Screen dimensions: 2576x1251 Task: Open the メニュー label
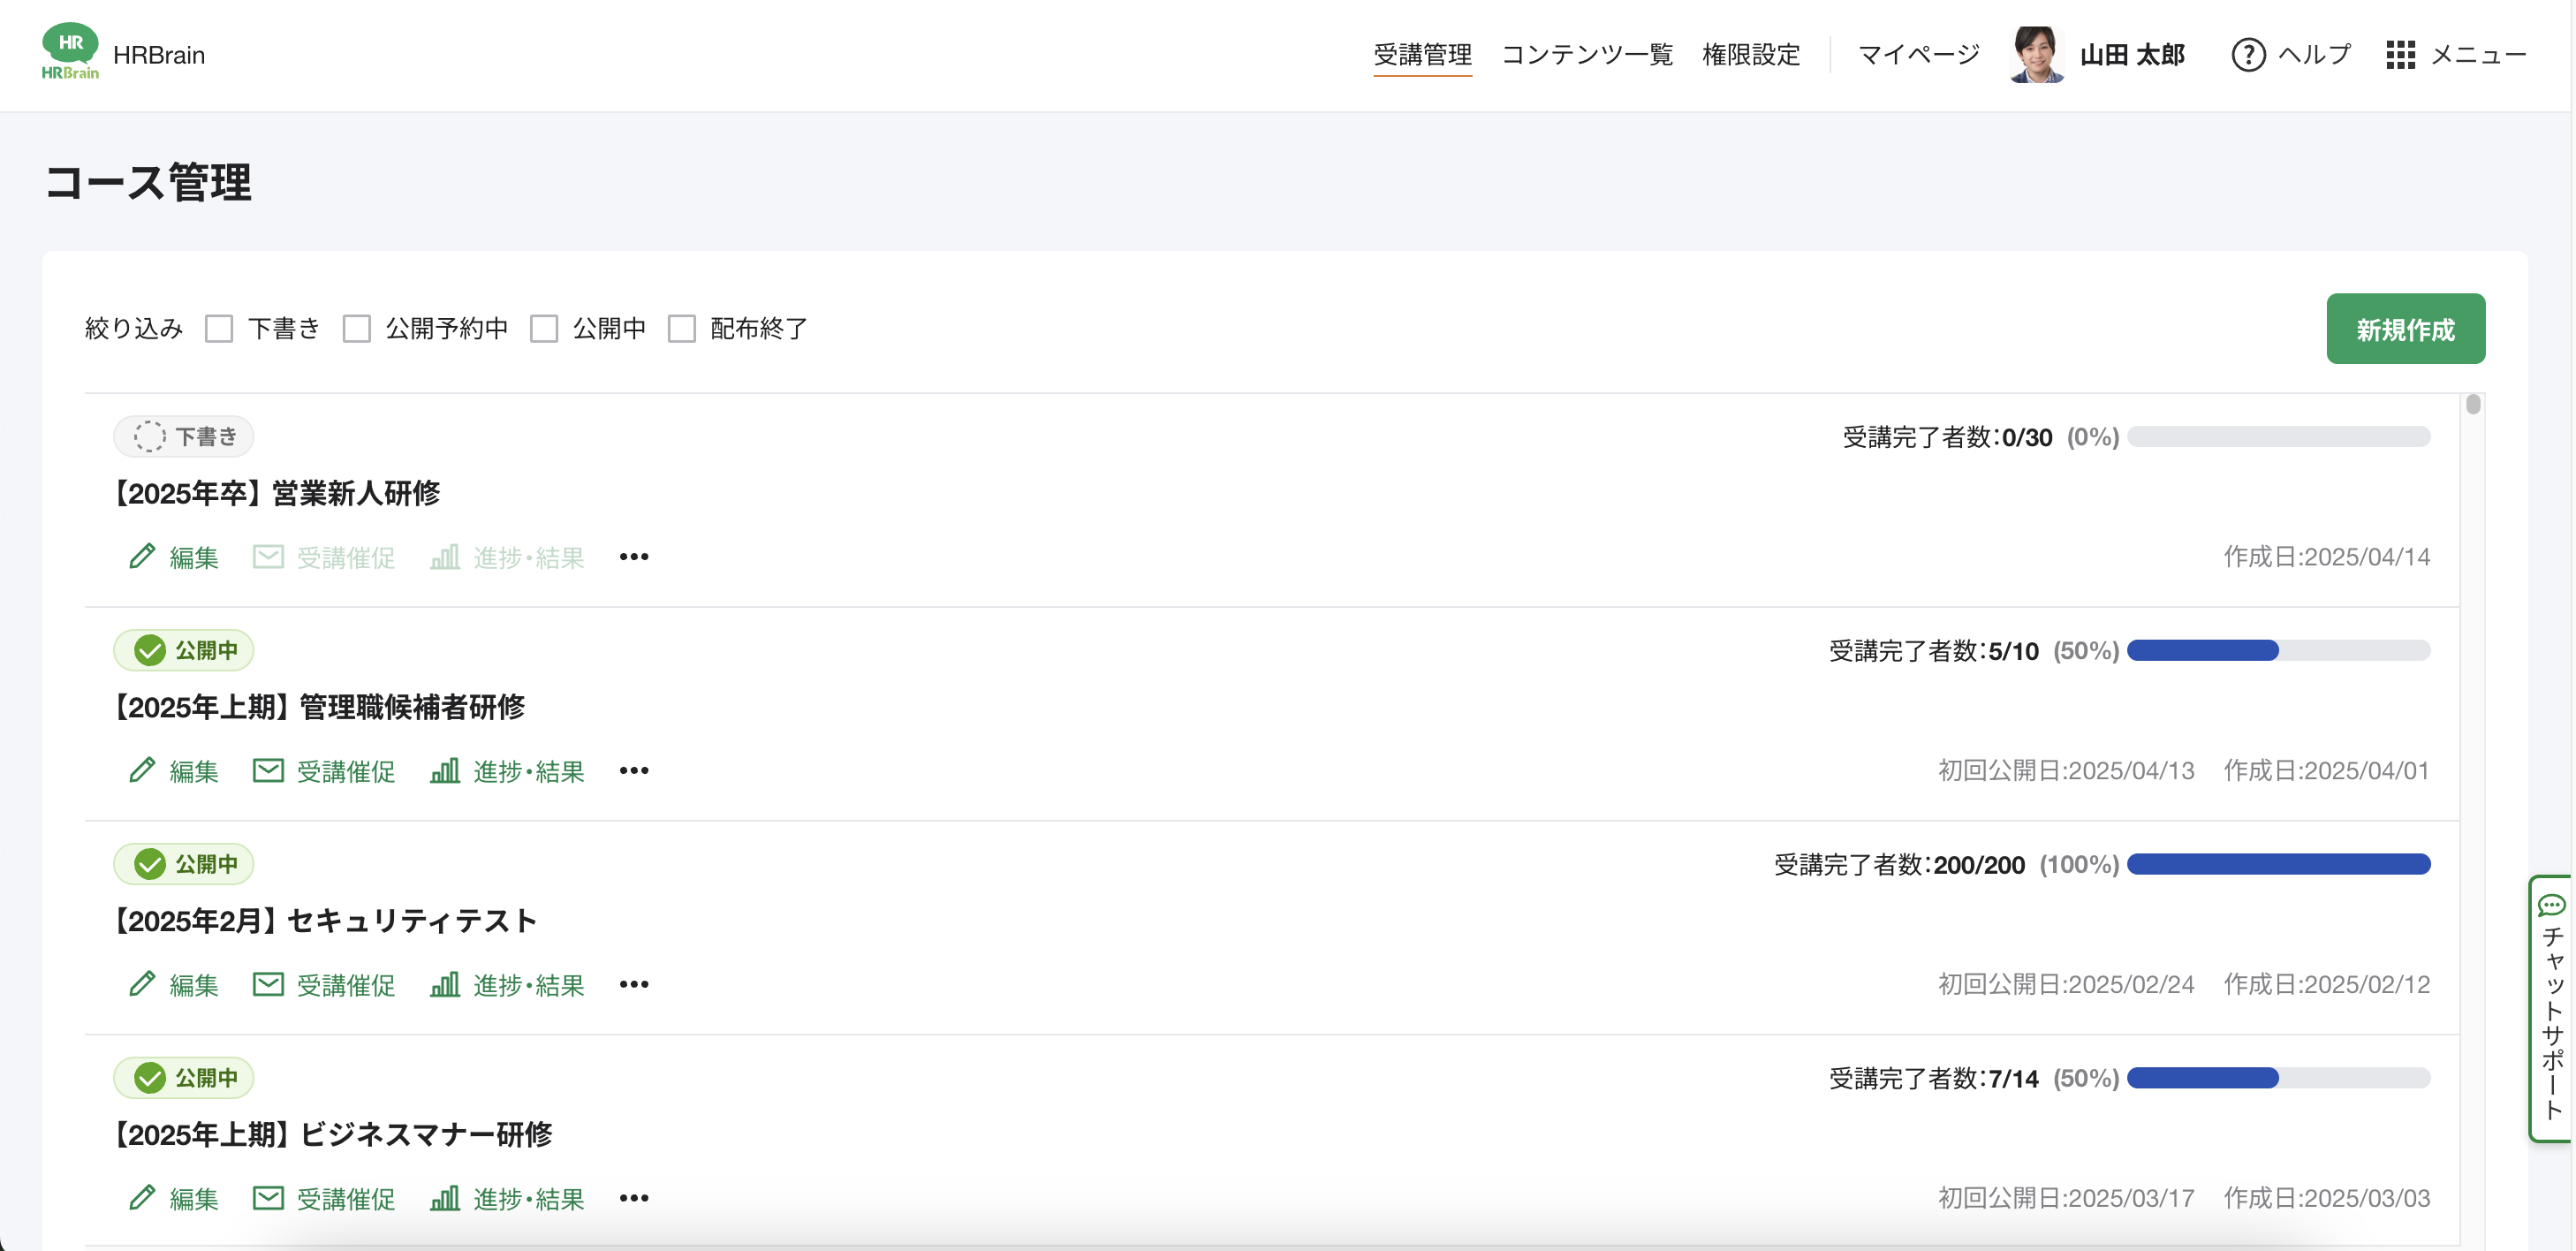coord(2479,55)
